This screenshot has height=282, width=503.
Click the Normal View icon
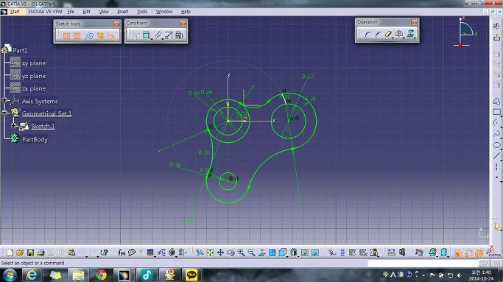click(x=261, y=253)
